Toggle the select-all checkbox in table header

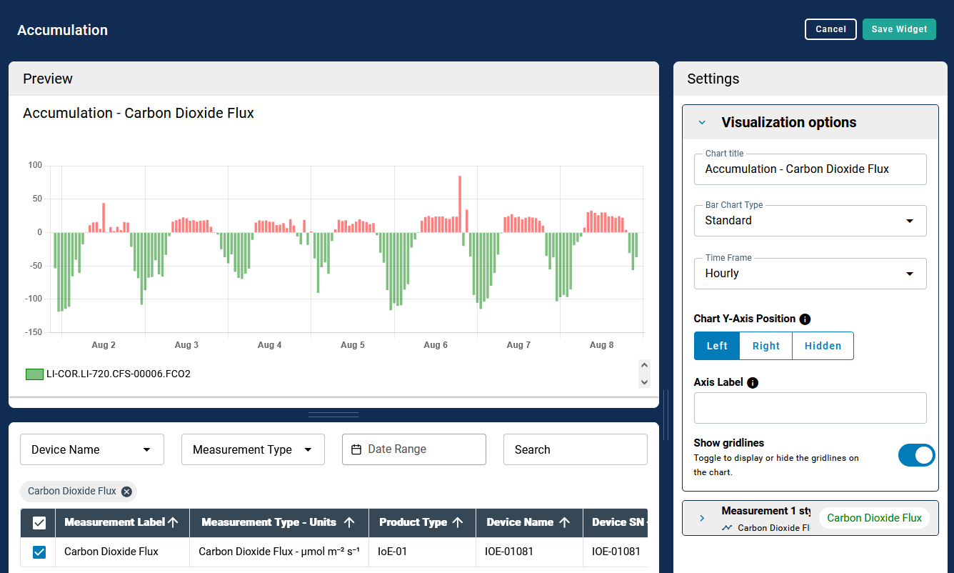pos(39,523)
